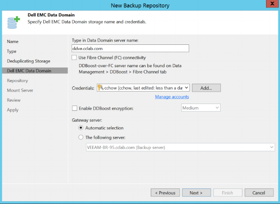
Task: Click the 'Specify Dell EMC Data Domain storage' description text
Action: pyautogui.click(x=87, y=22)
